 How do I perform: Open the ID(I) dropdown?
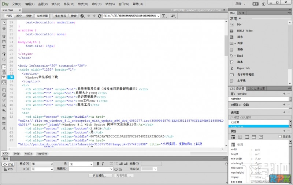[42, 169]
